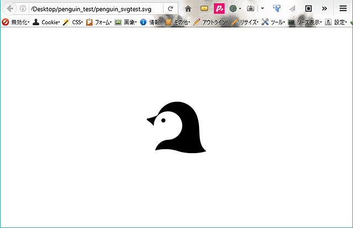
Task: Open the 画像 images menu
Action: point(126,22)
